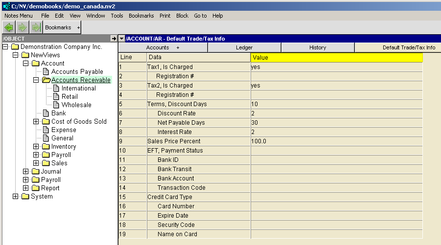Image resolution: width=441 pixels, height=245 pixels.
Task: Open the ACCOUNT/AR window dropdown arrow
Action: coord(122,39)
